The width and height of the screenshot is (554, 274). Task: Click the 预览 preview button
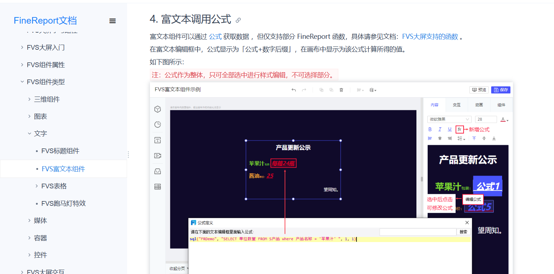479,90
